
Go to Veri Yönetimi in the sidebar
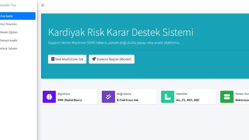17,24
